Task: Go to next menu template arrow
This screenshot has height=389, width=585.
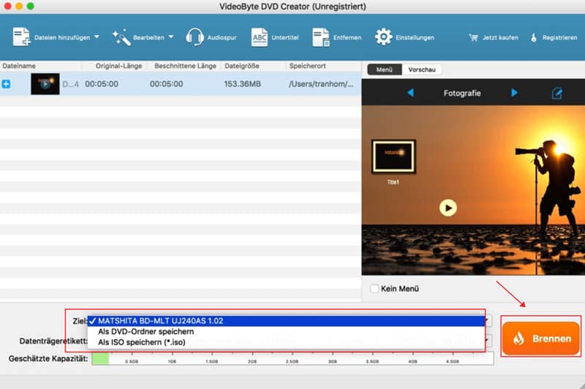Action: click(514, 92)
